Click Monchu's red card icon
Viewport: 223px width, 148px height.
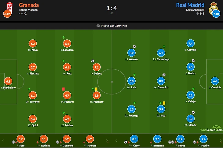click(64, 89)
